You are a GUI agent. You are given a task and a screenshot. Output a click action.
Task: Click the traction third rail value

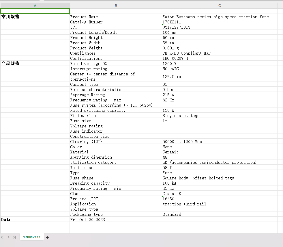[x=220, y=204]
